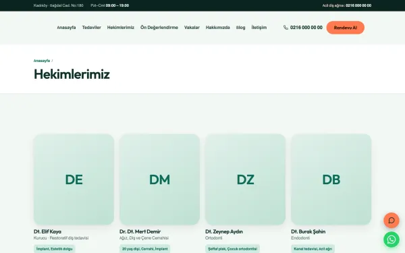Open İletişim menu item
Image resolution: width=405 pixels, height=253 pixels.
pos(259,28)
